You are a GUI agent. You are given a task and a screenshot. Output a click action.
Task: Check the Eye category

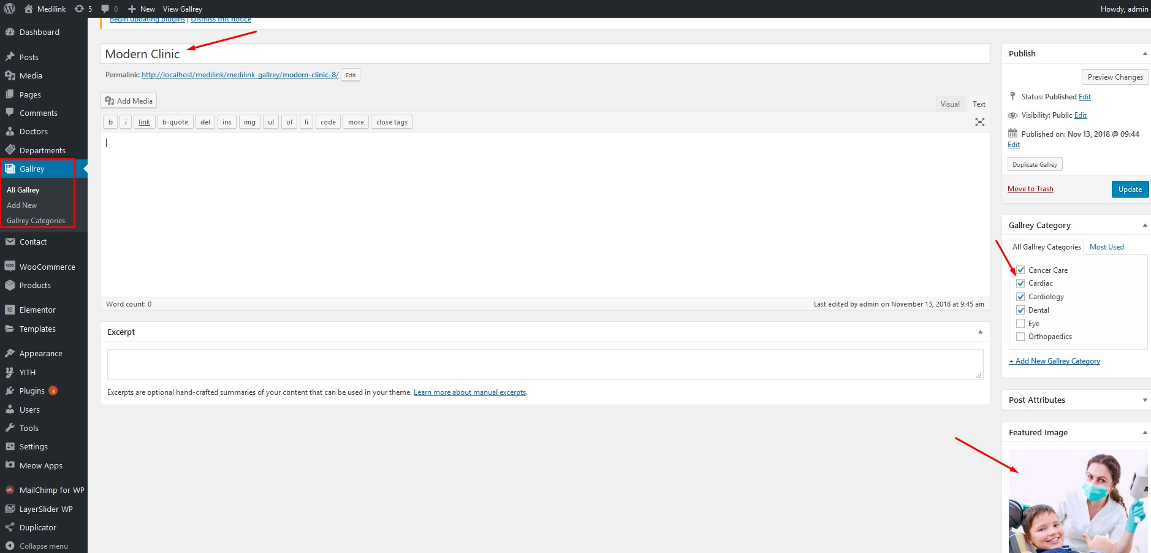[1020, 324]
